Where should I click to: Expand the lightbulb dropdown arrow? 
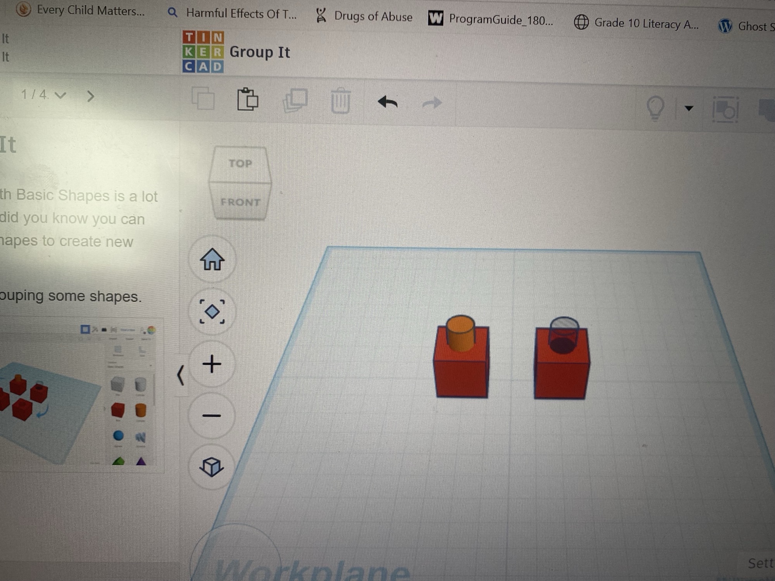coord(689,108)
